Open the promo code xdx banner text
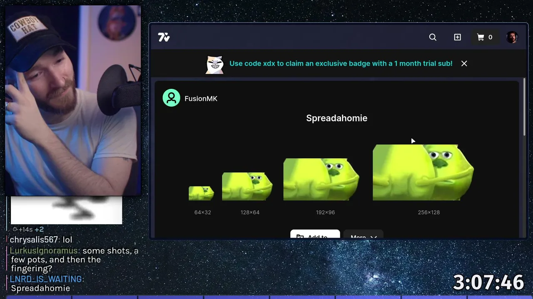Image resolution: width=533 pixels, height=299 pixels. [341, 64]
